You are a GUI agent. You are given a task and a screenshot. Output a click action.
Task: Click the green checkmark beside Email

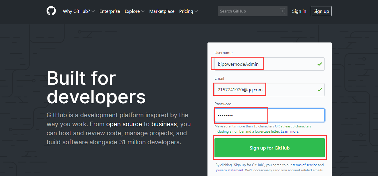320,90
